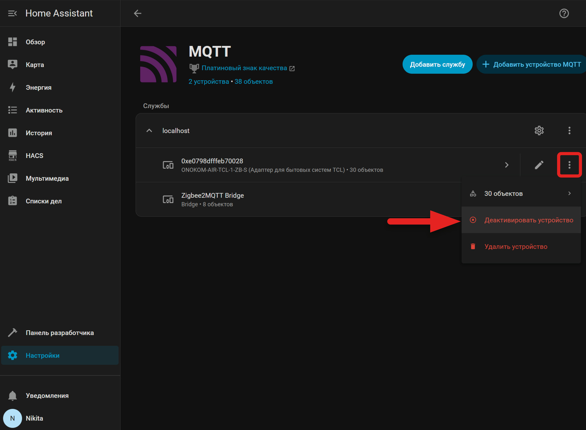
Task: Open the Nikita user avatar
Action: 13,418
